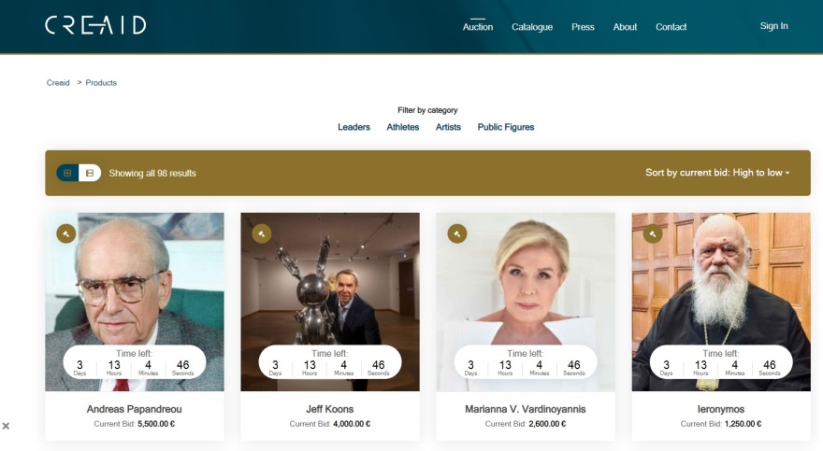Click the Sign In link
823x451 pixels.
773,26
